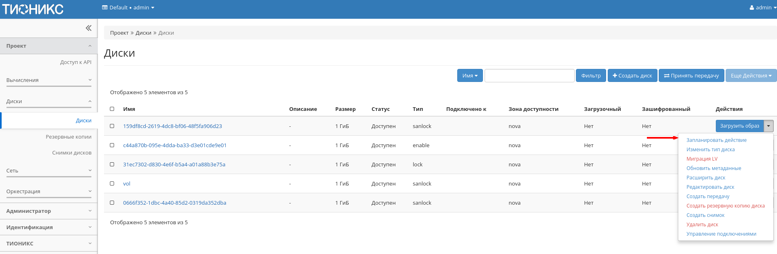Open the Имя filter dropdown
777x254 pixels.
pos(470,75)
